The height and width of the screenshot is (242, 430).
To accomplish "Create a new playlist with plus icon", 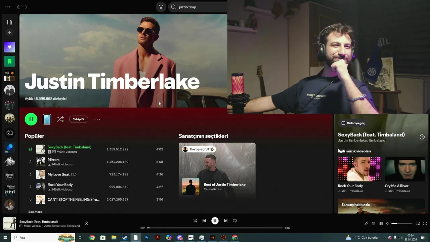I will click(9, 33).
